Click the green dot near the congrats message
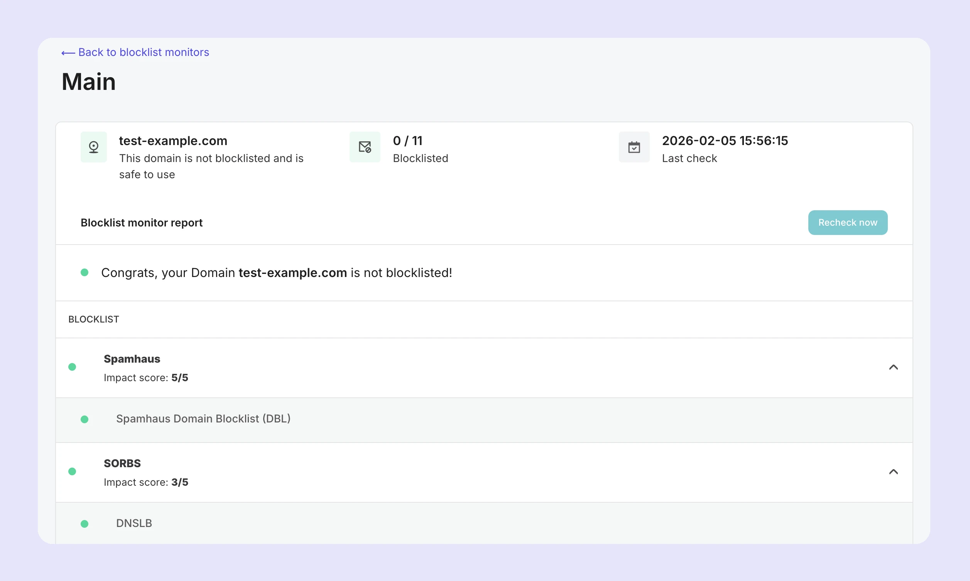970x581 pixels. (x=85, y=272)
